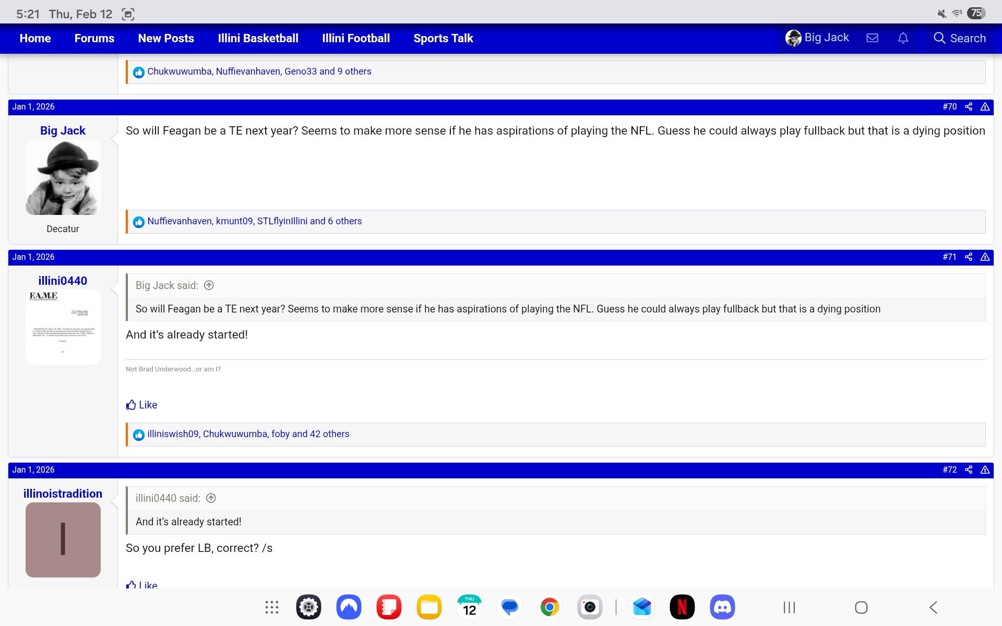The height and width of the screenshot is (626, 1002).
Task: Click the report warning icon on post #71
Action: (x=985, y=257)
